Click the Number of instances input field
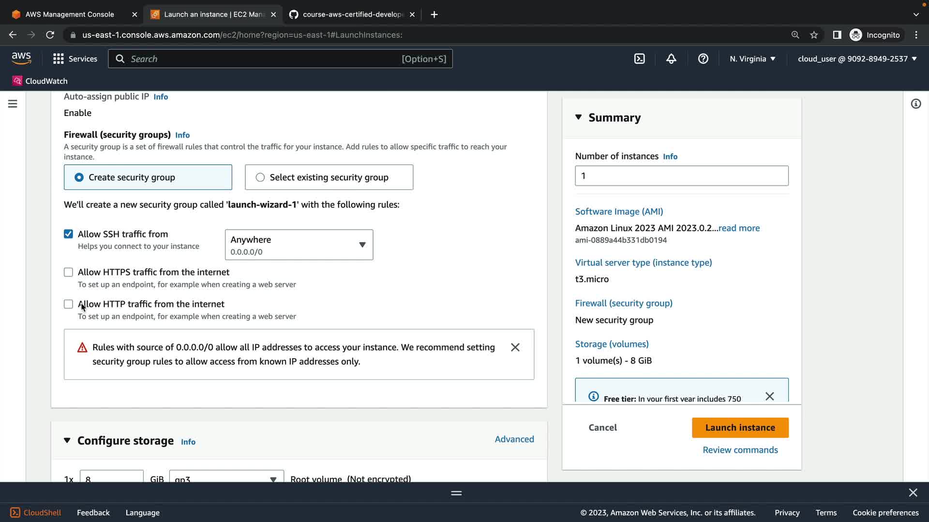This screenshot has width=929, height=522. 681,176
